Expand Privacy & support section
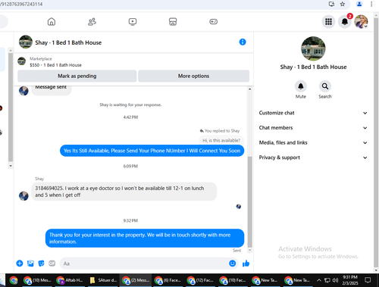 pos(313,158)
